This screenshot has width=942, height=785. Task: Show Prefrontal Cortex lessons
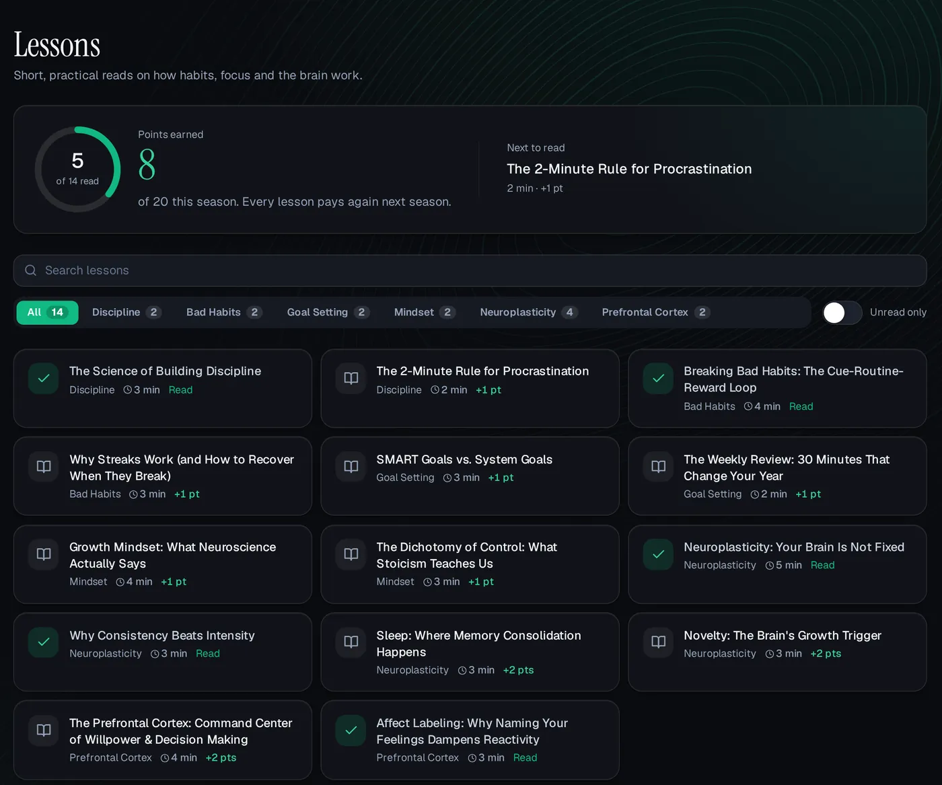click(655, 313)
